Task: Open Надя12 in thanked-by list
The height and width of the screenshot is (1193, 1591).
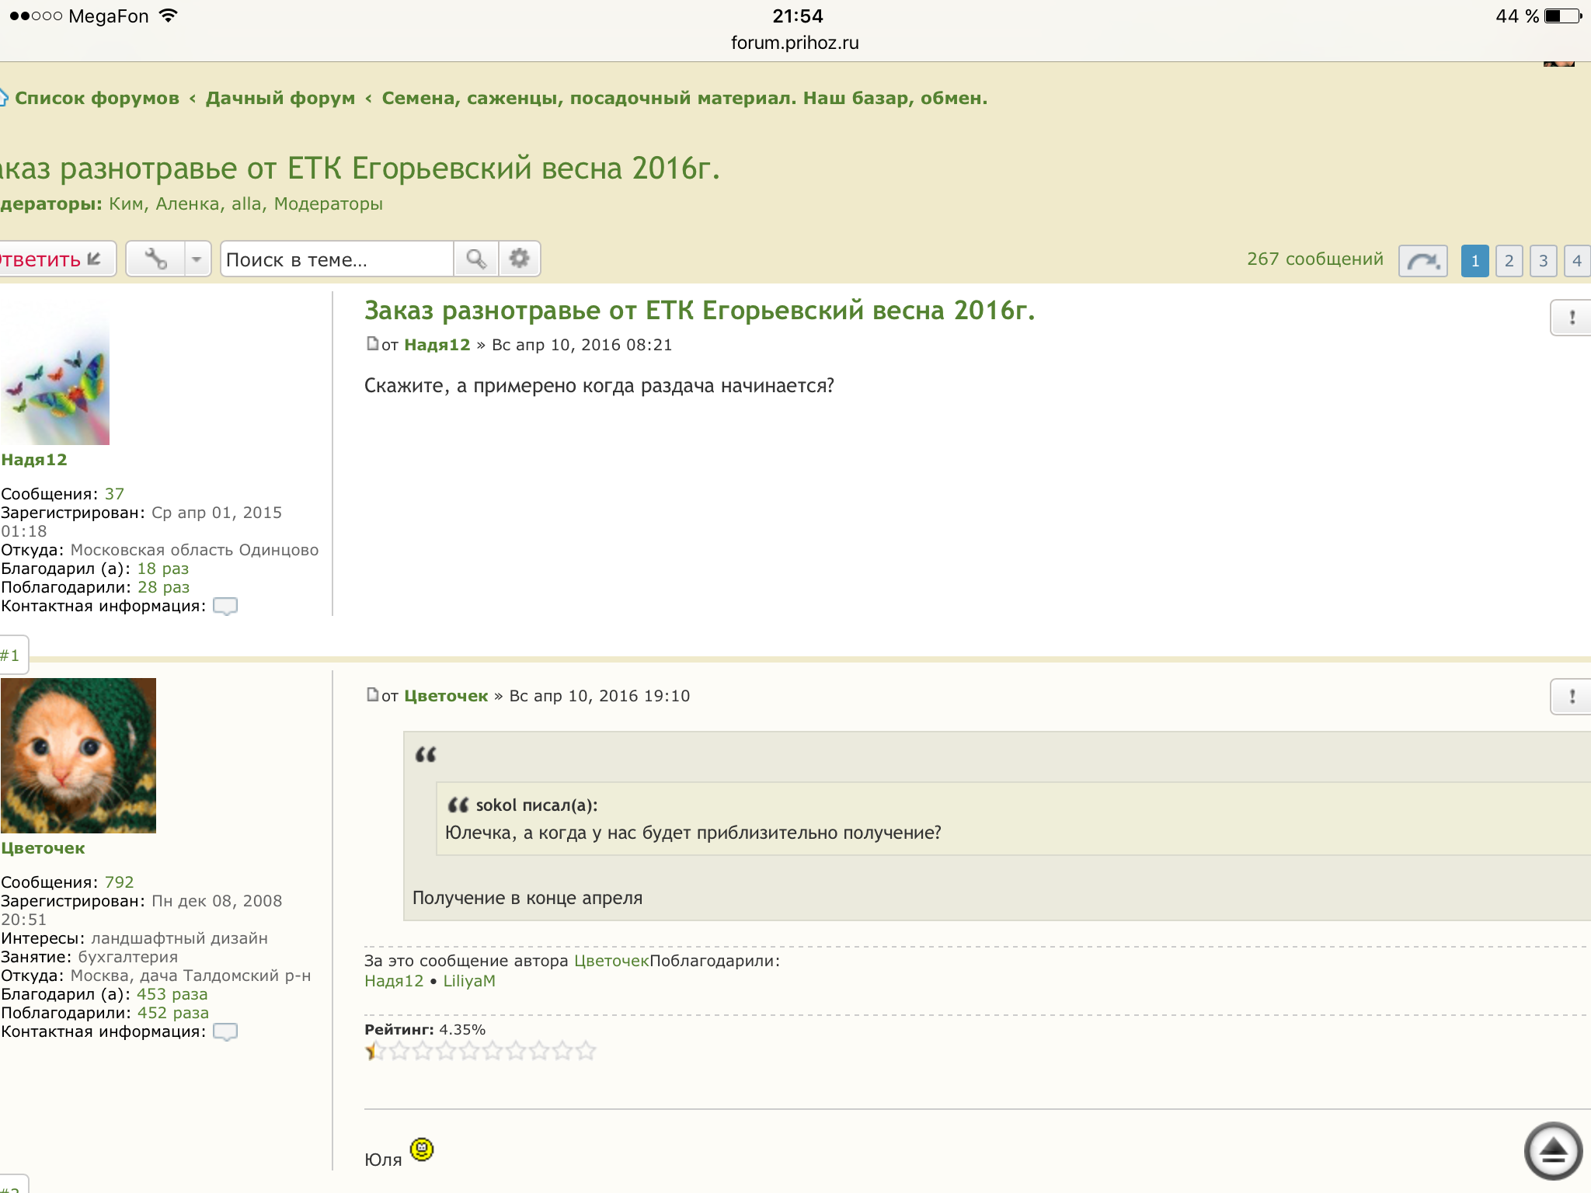Action: (x=394, y=981)
